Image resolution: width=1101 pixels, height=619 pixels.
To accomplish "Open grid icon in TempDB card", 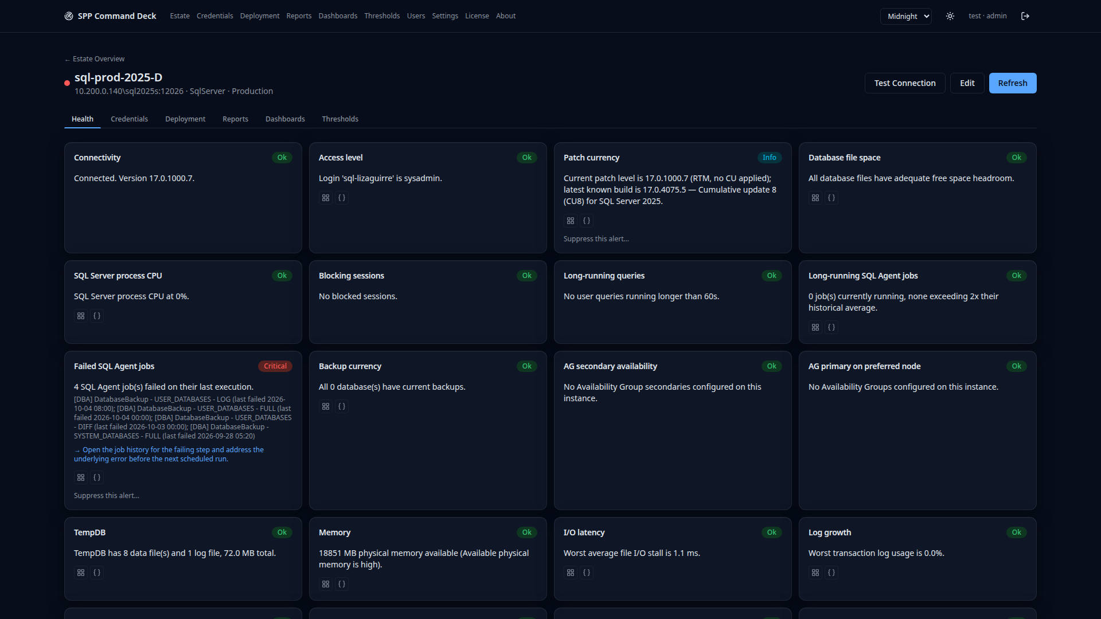I will (81, 573).
